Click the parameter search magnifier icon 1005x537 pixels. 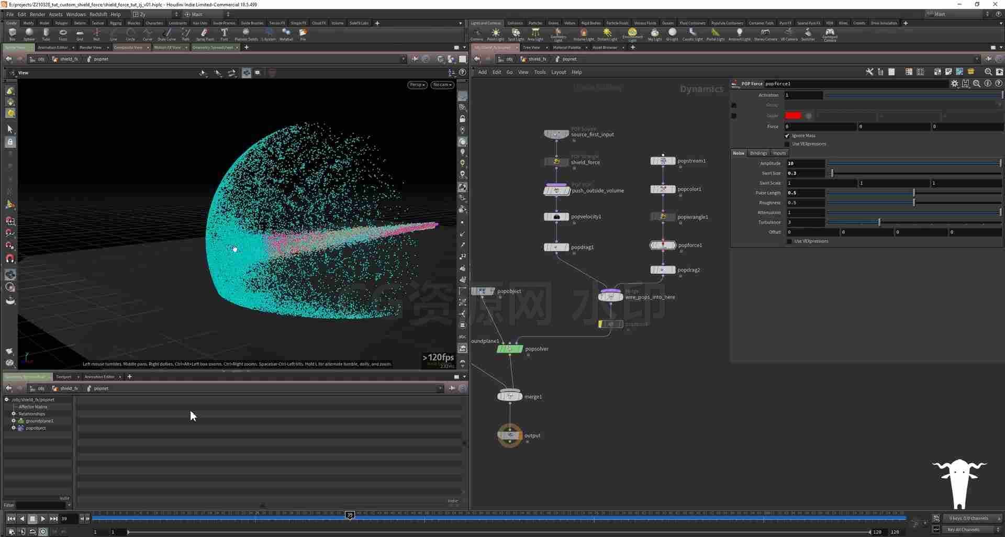click(x=977, y=84)
